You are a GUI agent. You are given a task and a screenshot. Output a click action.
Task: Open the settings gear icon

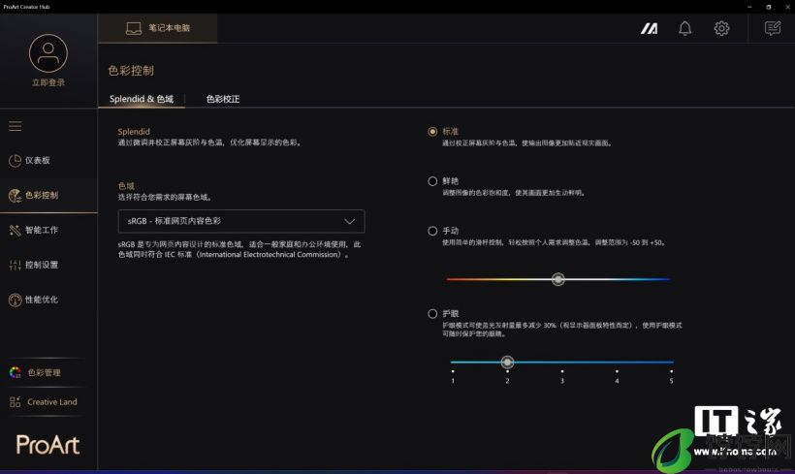tap(721, 28)
